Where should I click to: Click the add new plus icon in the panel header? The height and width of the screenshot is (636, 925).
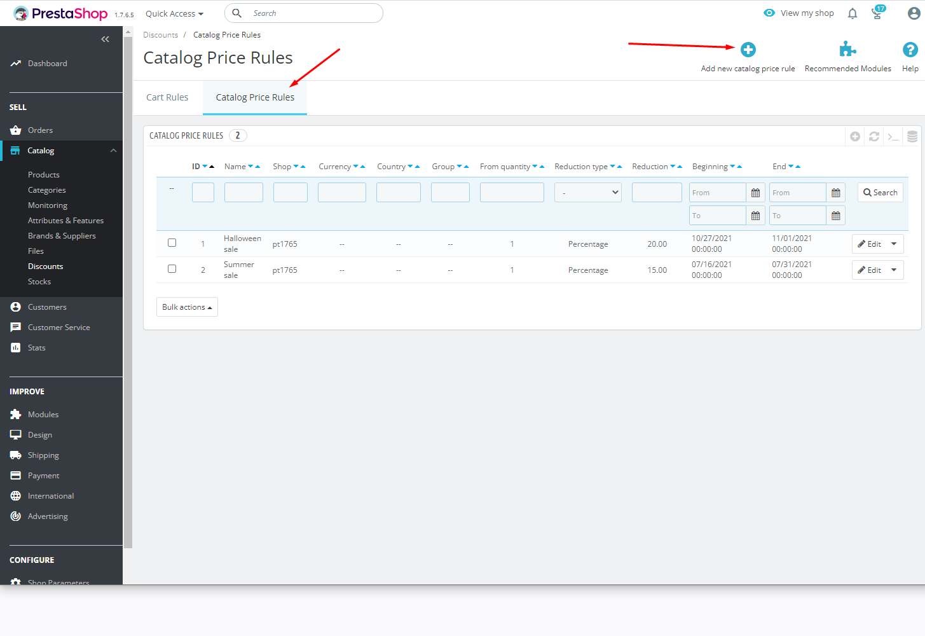(x=855, y=136)
